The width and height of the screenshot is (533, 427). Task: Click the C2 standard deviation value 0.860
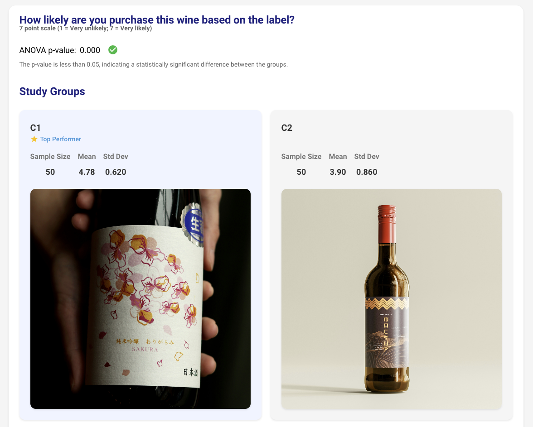pos(367,172)
